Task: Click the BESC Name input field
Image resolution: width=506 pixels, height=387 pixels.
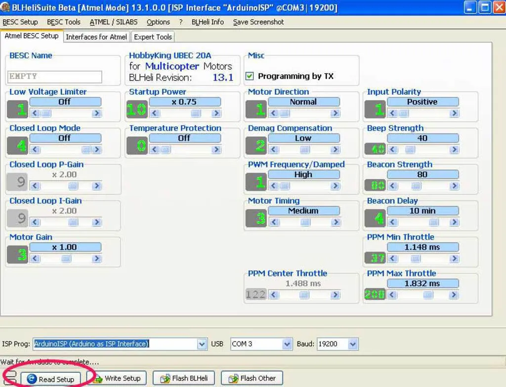Action: click(x=55, y=77)
